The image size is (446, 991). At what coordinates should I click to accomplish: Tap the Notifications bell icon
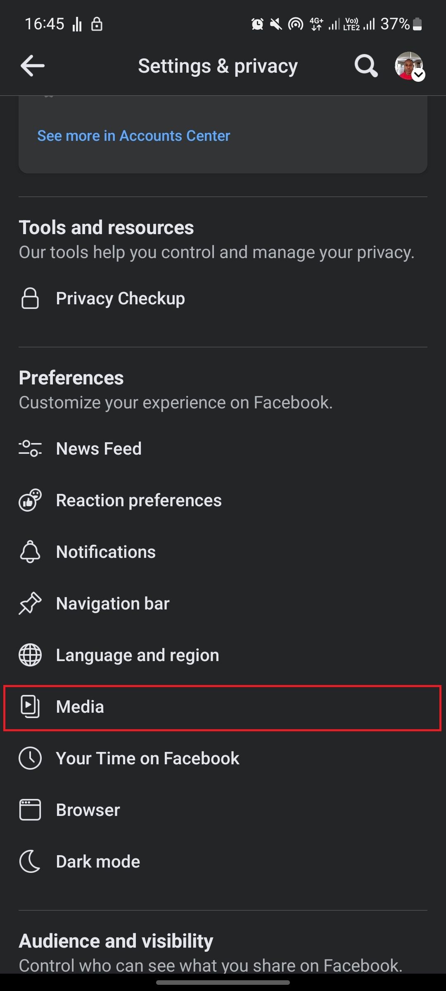click(30, 552)
